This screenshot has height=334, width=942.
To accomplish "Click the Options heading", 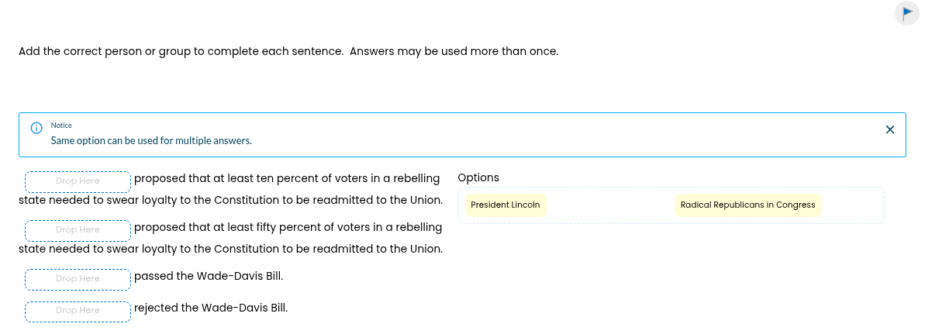I will coord(478,177).
